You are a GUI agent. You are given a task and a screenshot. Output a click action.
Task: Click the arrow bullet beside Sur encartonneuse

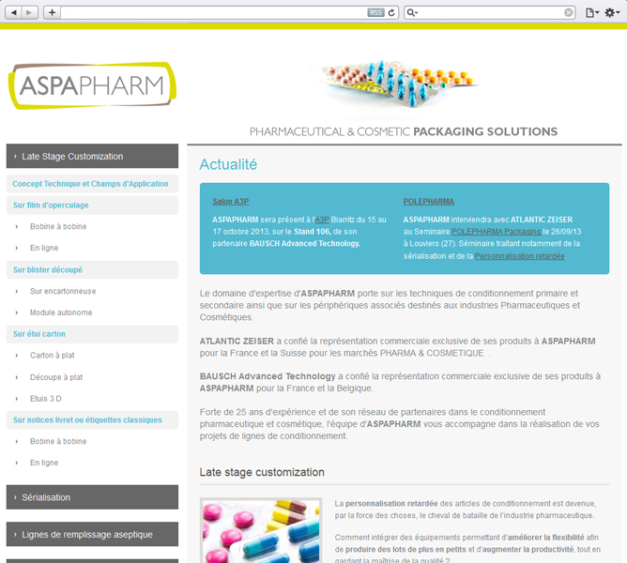click(x=17, y=291)
